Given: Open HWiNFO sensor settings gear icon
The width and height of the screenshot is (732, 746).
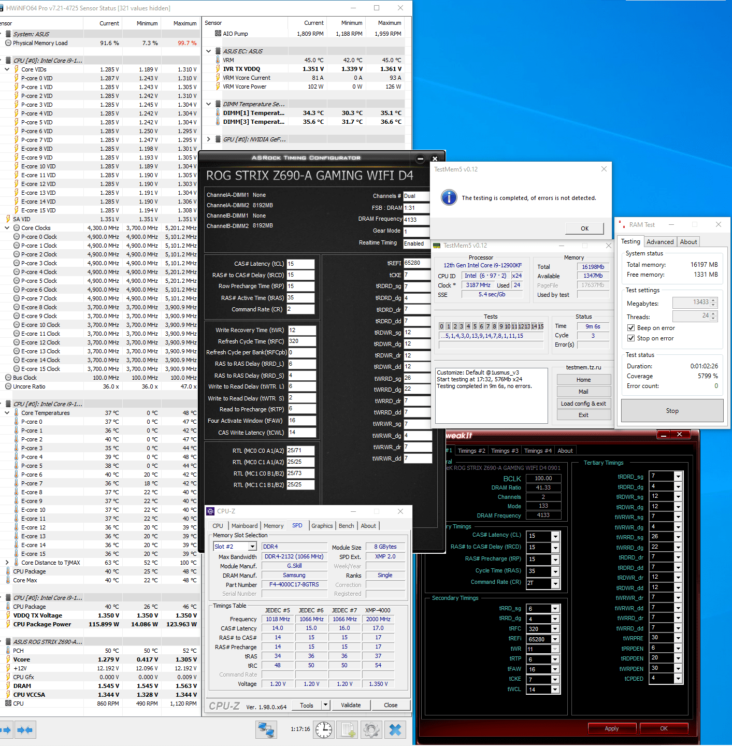Looking at the screenshot, I should tap(371, 730).
